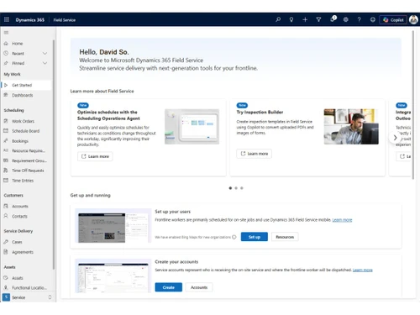Open the advanced find filter icon
Image resolution: width=420 pixels, height=315 pixels.
(318, 19)
